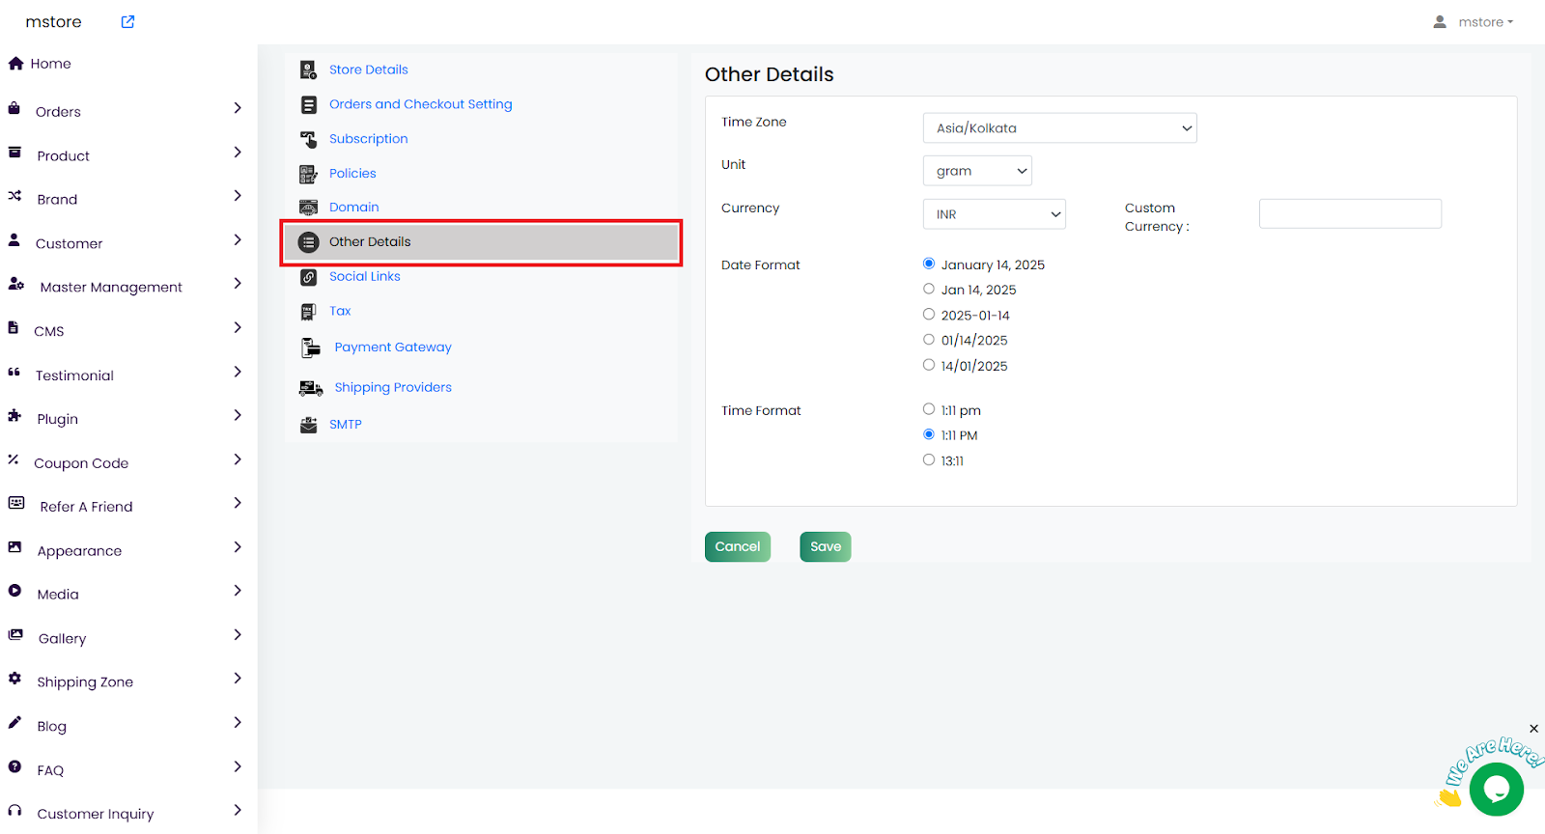
Task: Click the Custom Currency text field
Action: click(x=1349, y=214)
